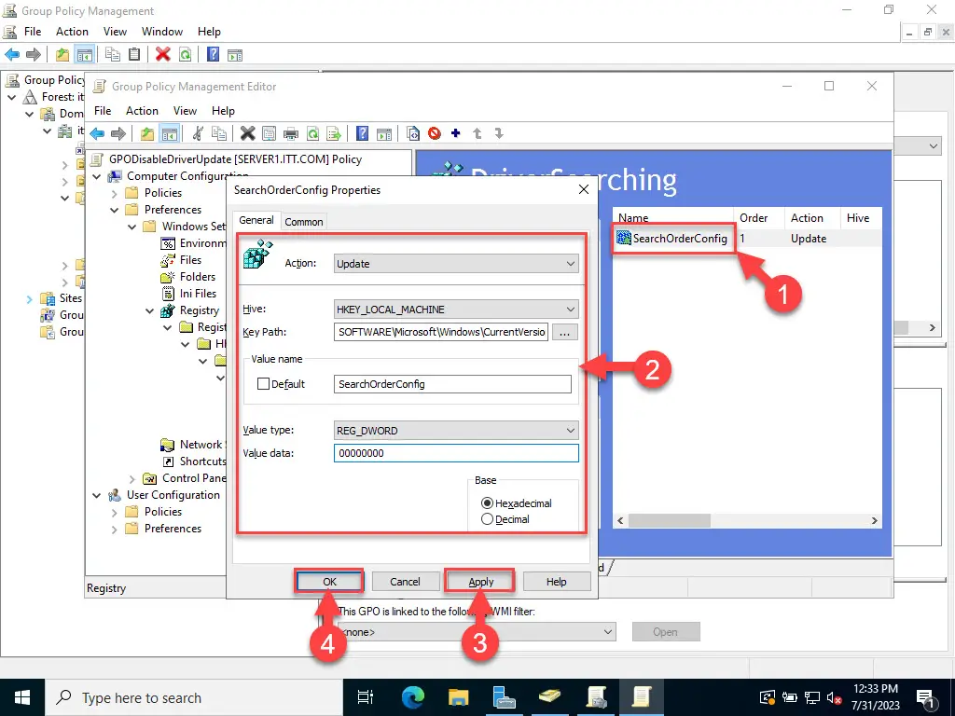This screenshot has width=955, height=716.
Task: Click right scroll arrow below the registry list
Action: tap(874, 520)
